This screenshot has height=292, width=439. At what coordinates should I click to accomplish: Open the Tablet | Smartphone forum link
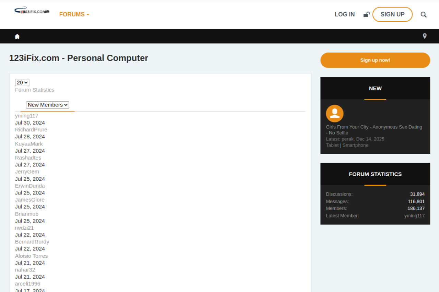[347, 145]
